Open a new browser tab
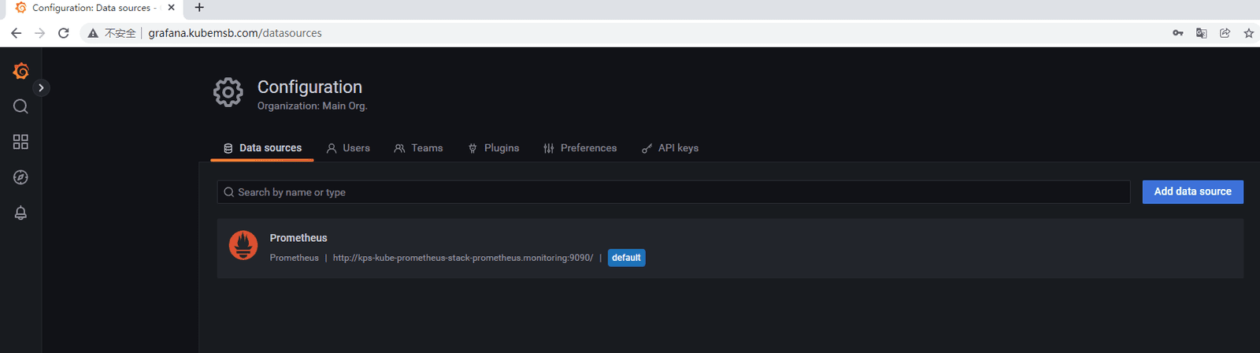1260x353 pixels. (x=199, y=8)
